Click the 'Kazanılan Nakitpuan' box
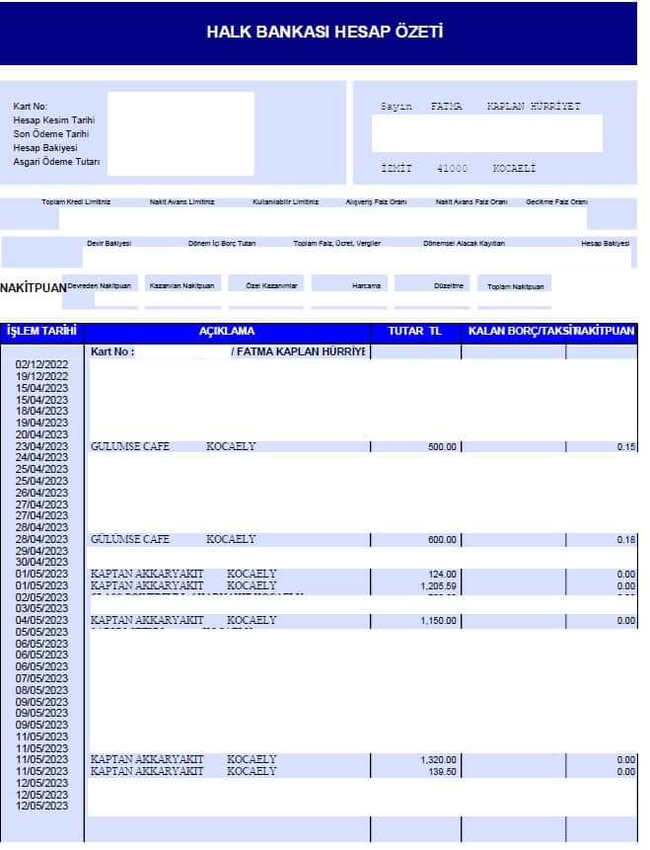The image size is (650, 850). click(182, 285)
